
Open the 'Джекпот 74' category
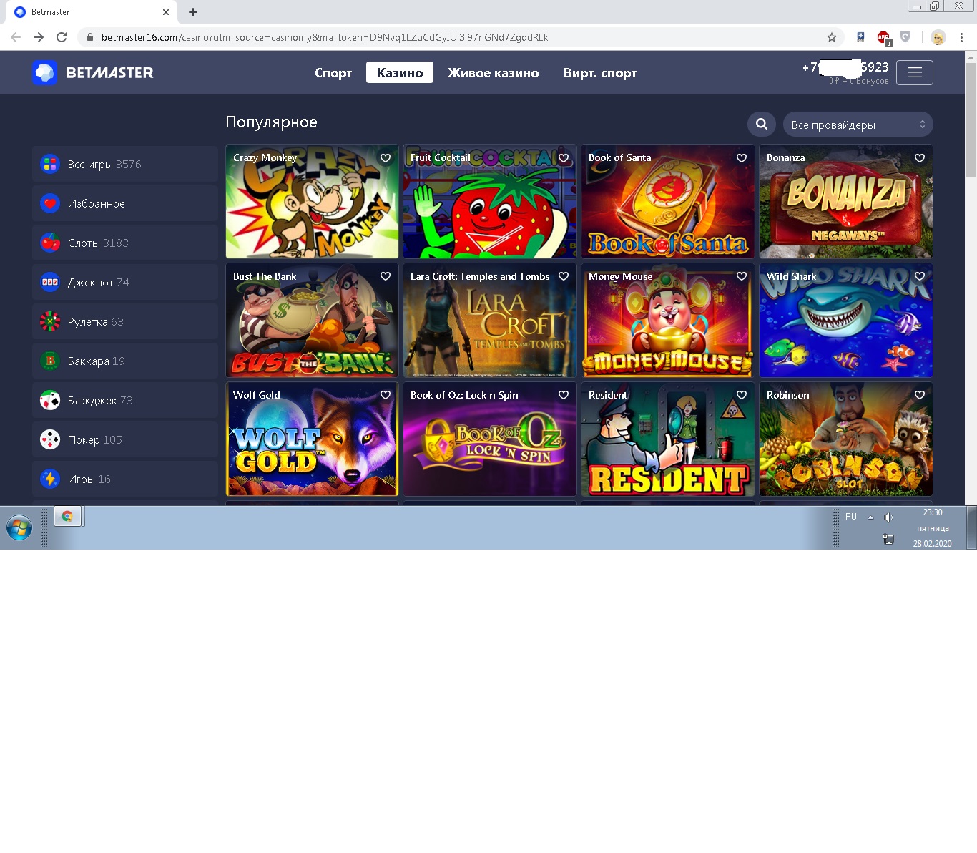click(x=125, y=282)
